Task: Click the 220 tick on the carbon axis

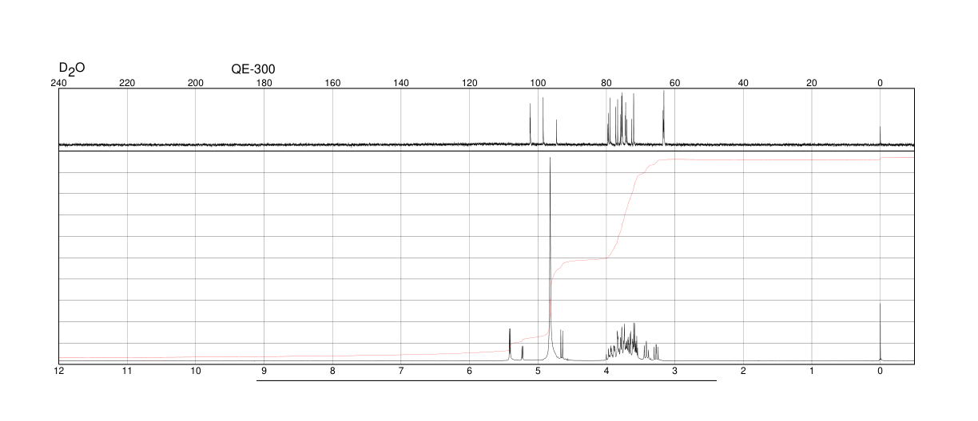Action: click(x=127, y=83)
